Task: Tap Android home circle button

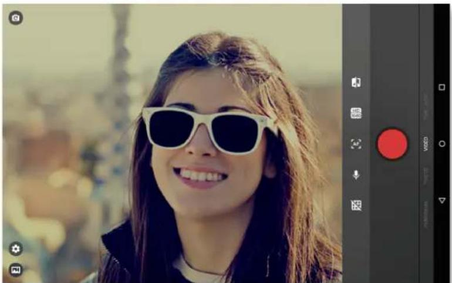Action: (x=441, y=143)
